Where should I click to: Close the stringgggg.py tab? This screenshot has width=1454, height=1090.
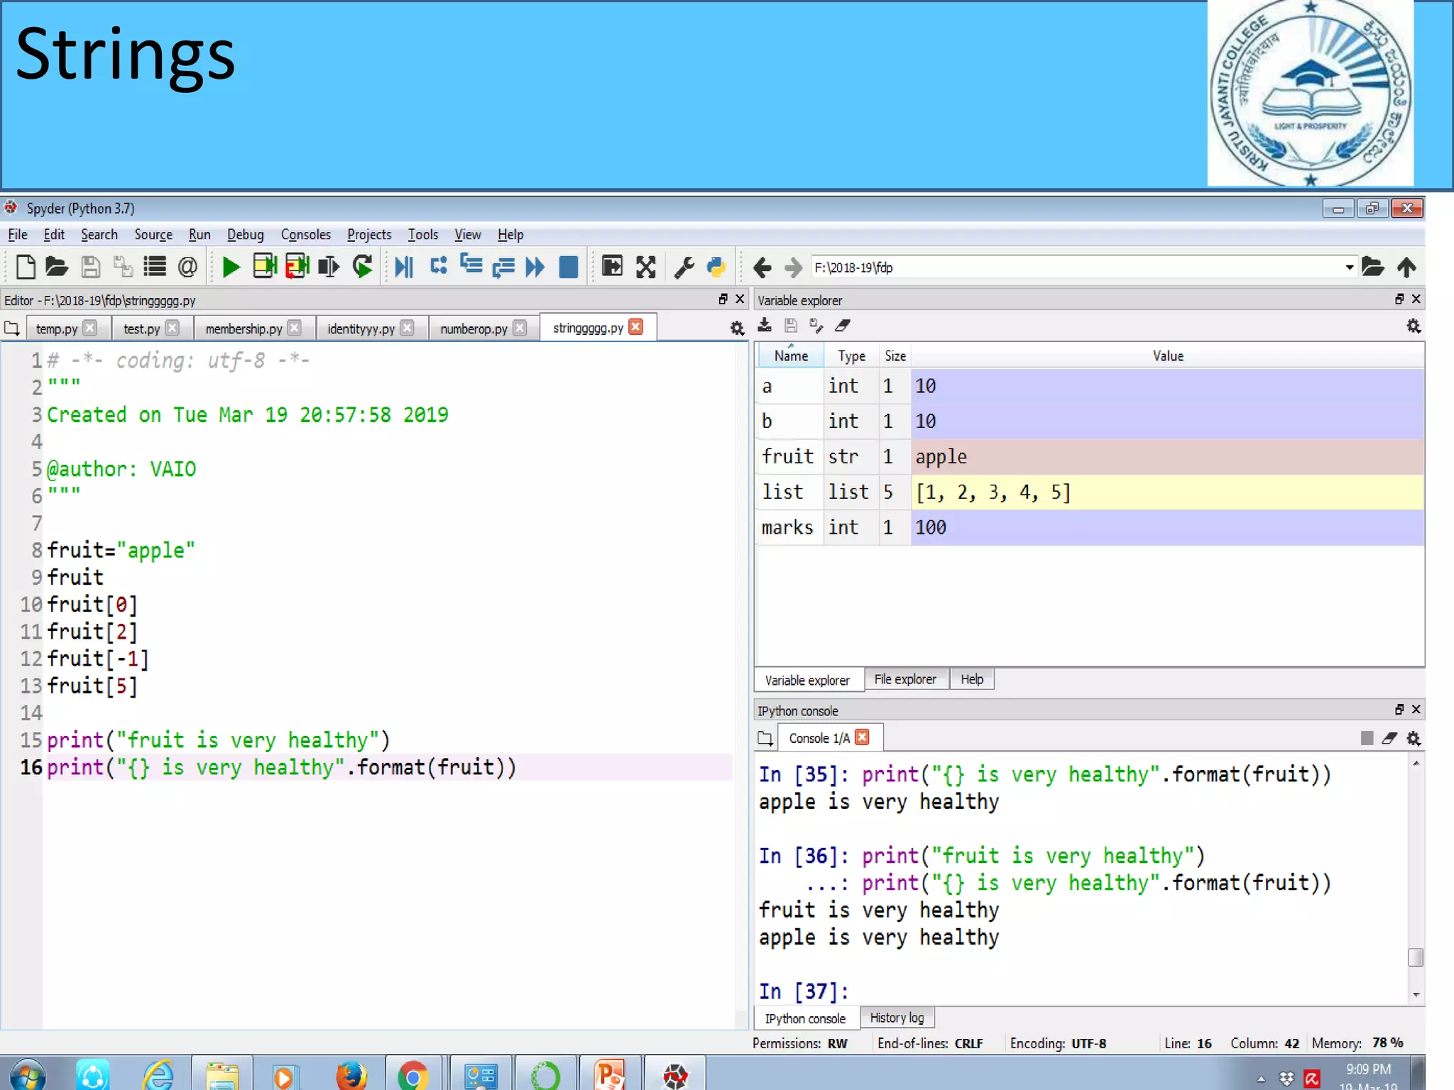(636, 327)
